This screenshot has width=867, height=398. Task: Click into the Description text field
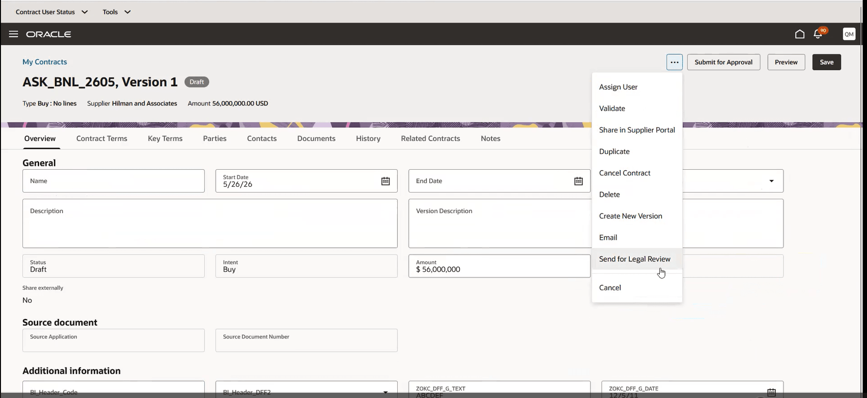click(210, 224)
